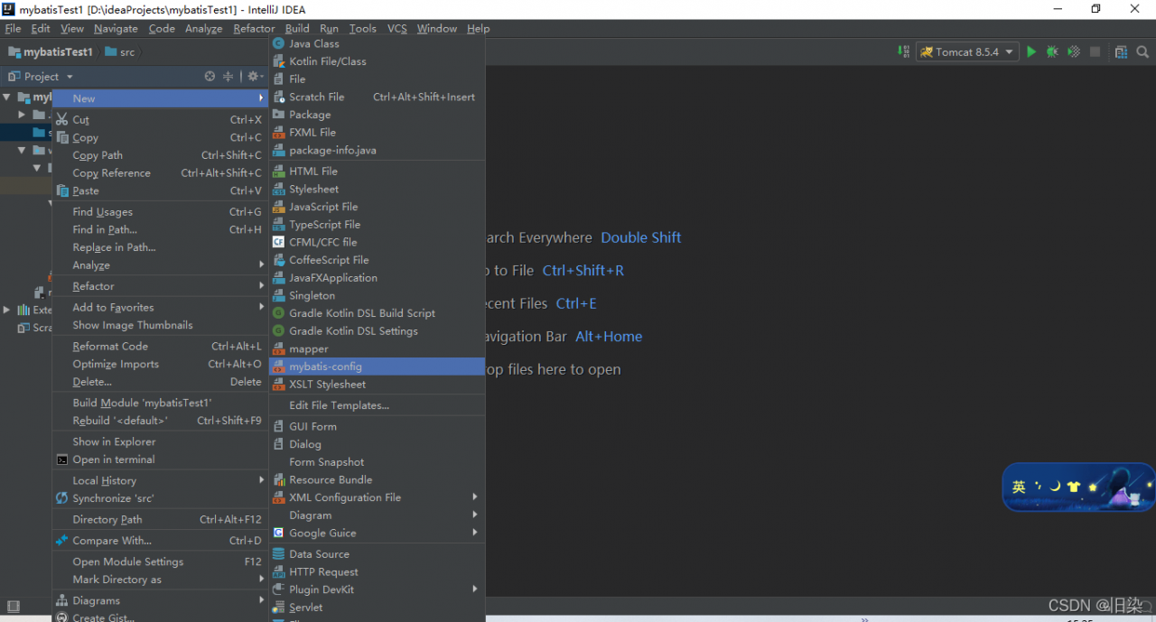Choose mapper template entry
The height and width of the screenshot is (622, 1156).
point(377,348)
